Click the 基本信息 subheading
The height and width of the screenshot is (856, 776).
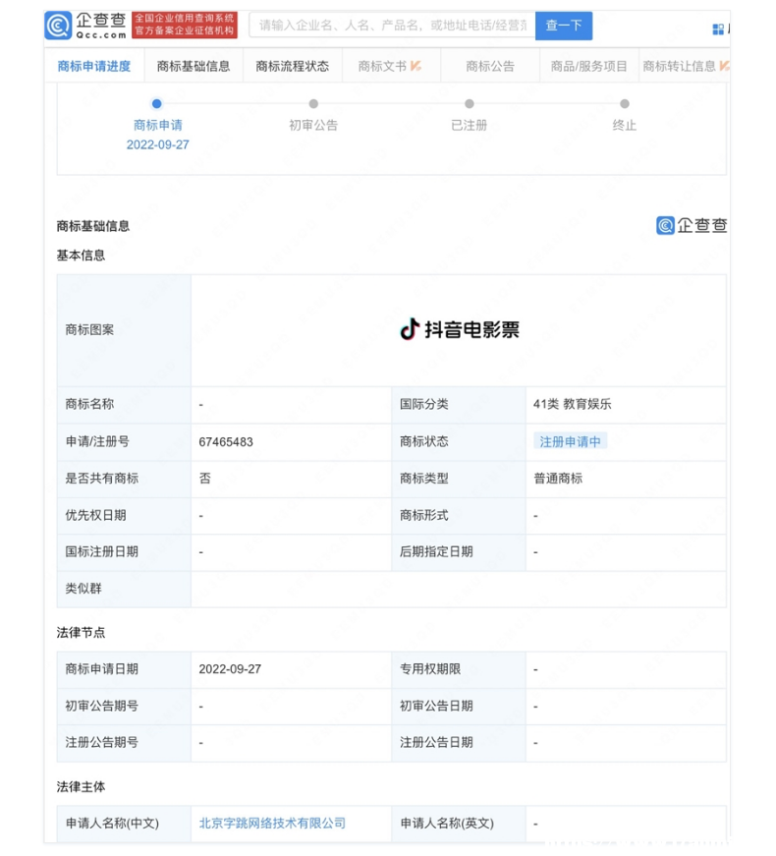(81, 255)
